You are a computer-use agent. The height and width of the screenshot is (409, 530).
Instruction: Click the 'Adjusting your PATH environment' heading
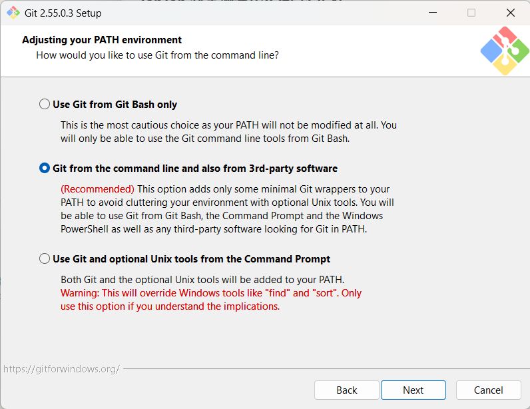(x=102, y=40)
